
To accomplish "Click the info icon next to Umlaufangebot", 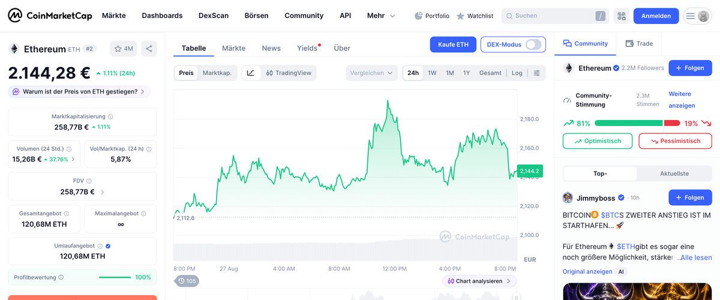I will tap(100, 245).
